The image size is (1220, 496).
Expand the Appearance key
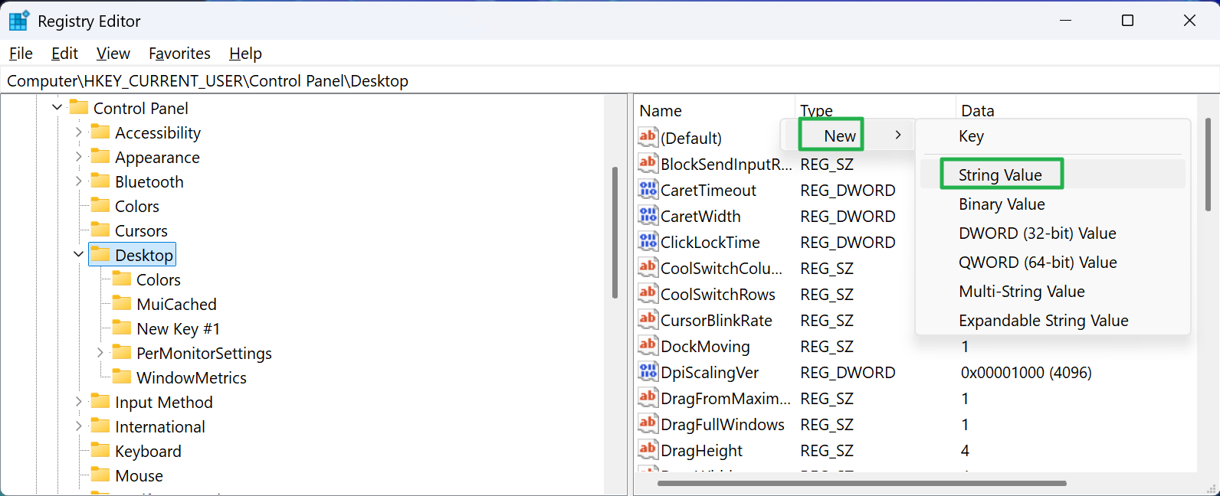tap(78, 157)
